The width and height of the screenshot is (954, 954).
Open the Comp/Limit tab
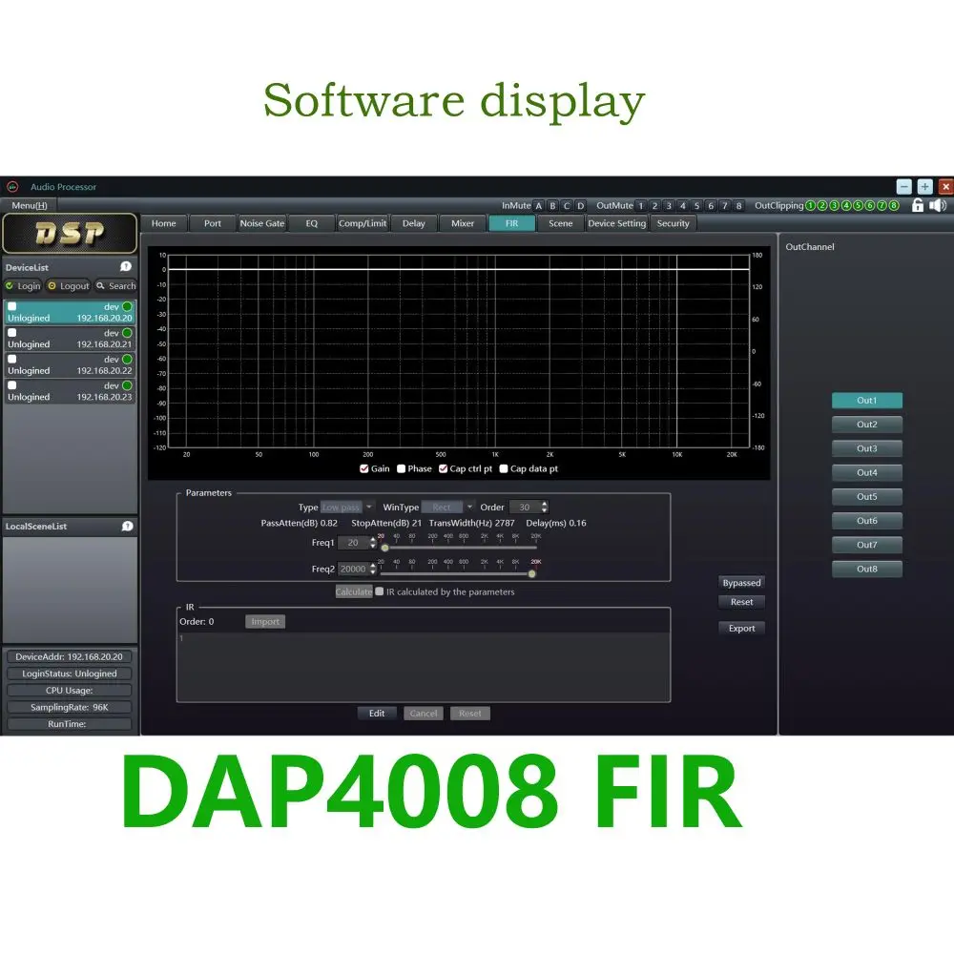point(363,223)
